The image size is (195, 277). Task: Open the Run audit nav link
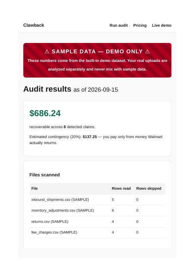119,25
